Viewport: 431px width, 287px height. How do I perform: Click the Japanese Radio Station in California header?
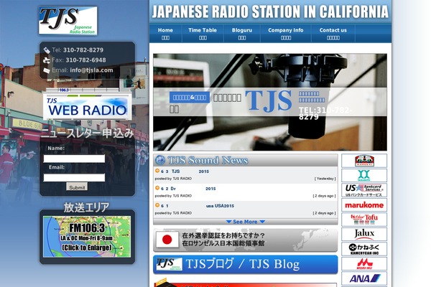[x=270, y=11]
